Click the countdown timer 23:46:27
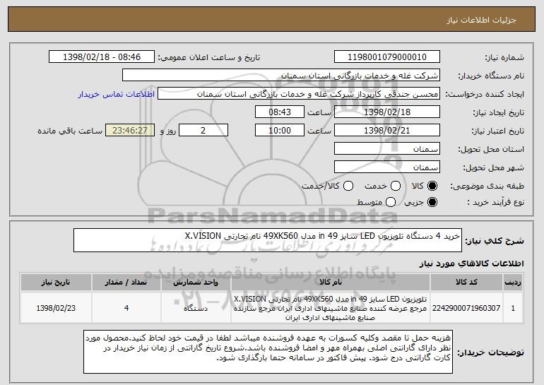This screenshot has height=385, width=544. (x=130, y=131)
